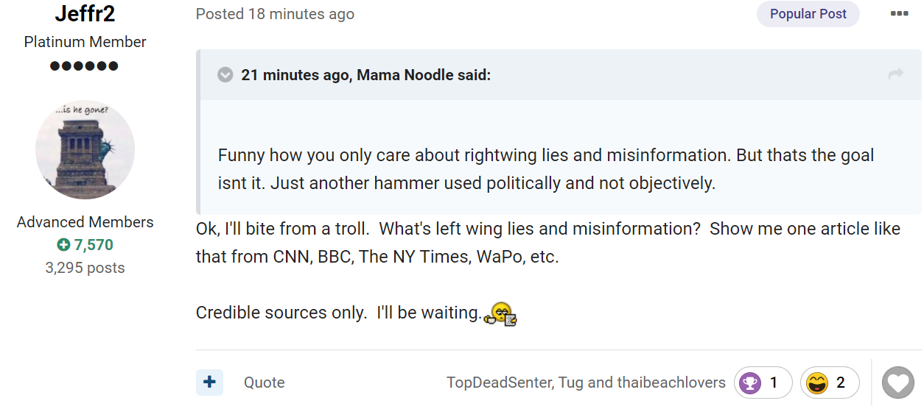
Task: View trophy reaction count
Action: tap(763, 383)
